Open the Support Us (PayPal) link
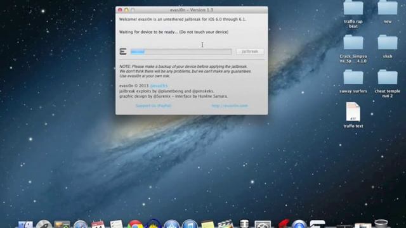This screenshot has height=228, width=406. [x=154, y=106]
